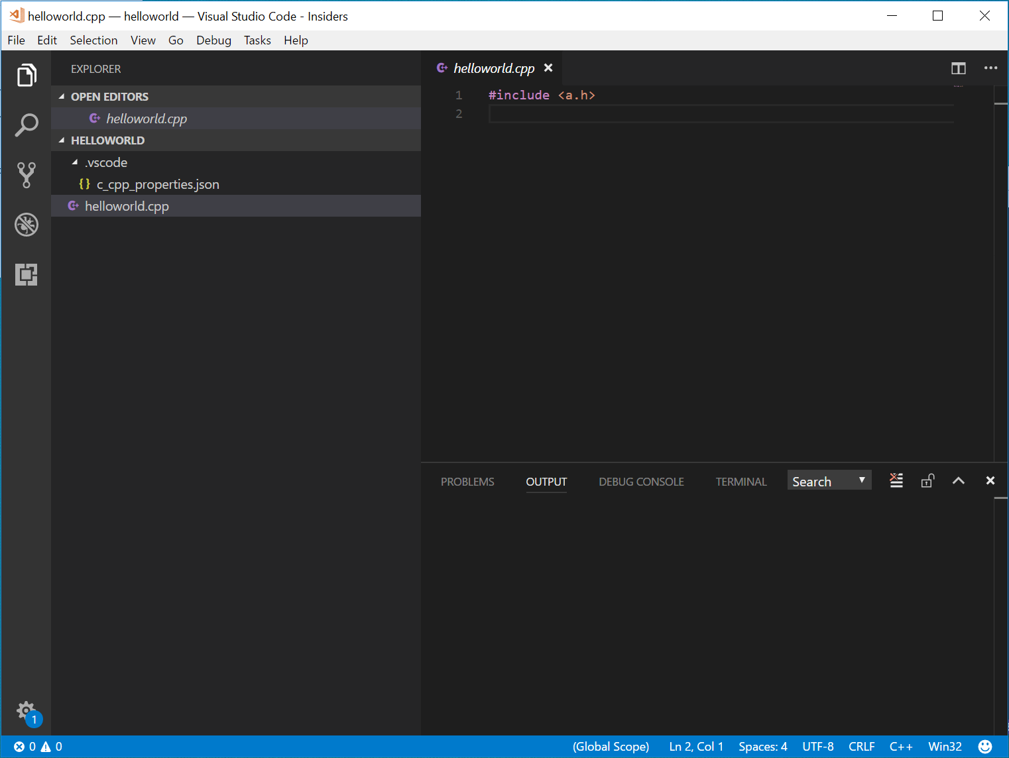Viewport: 1009px width, 758px height.
Task: Toggle output scroll lock
Action: [x=927, y=481]
